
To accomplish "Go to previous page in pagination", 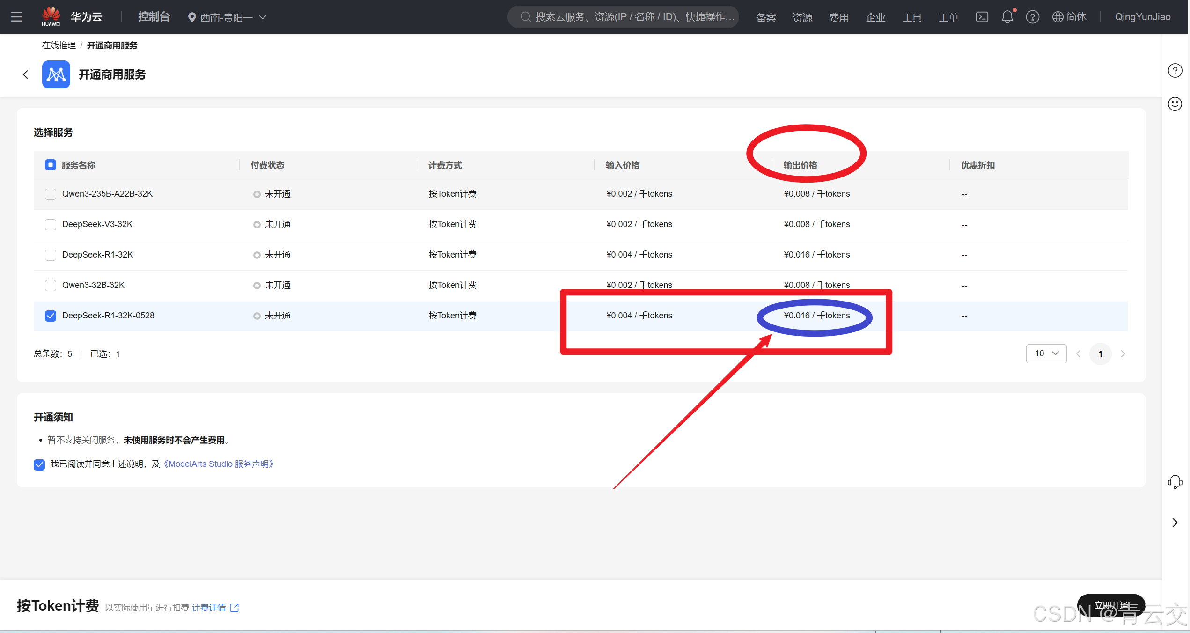I will point(1078,353).
